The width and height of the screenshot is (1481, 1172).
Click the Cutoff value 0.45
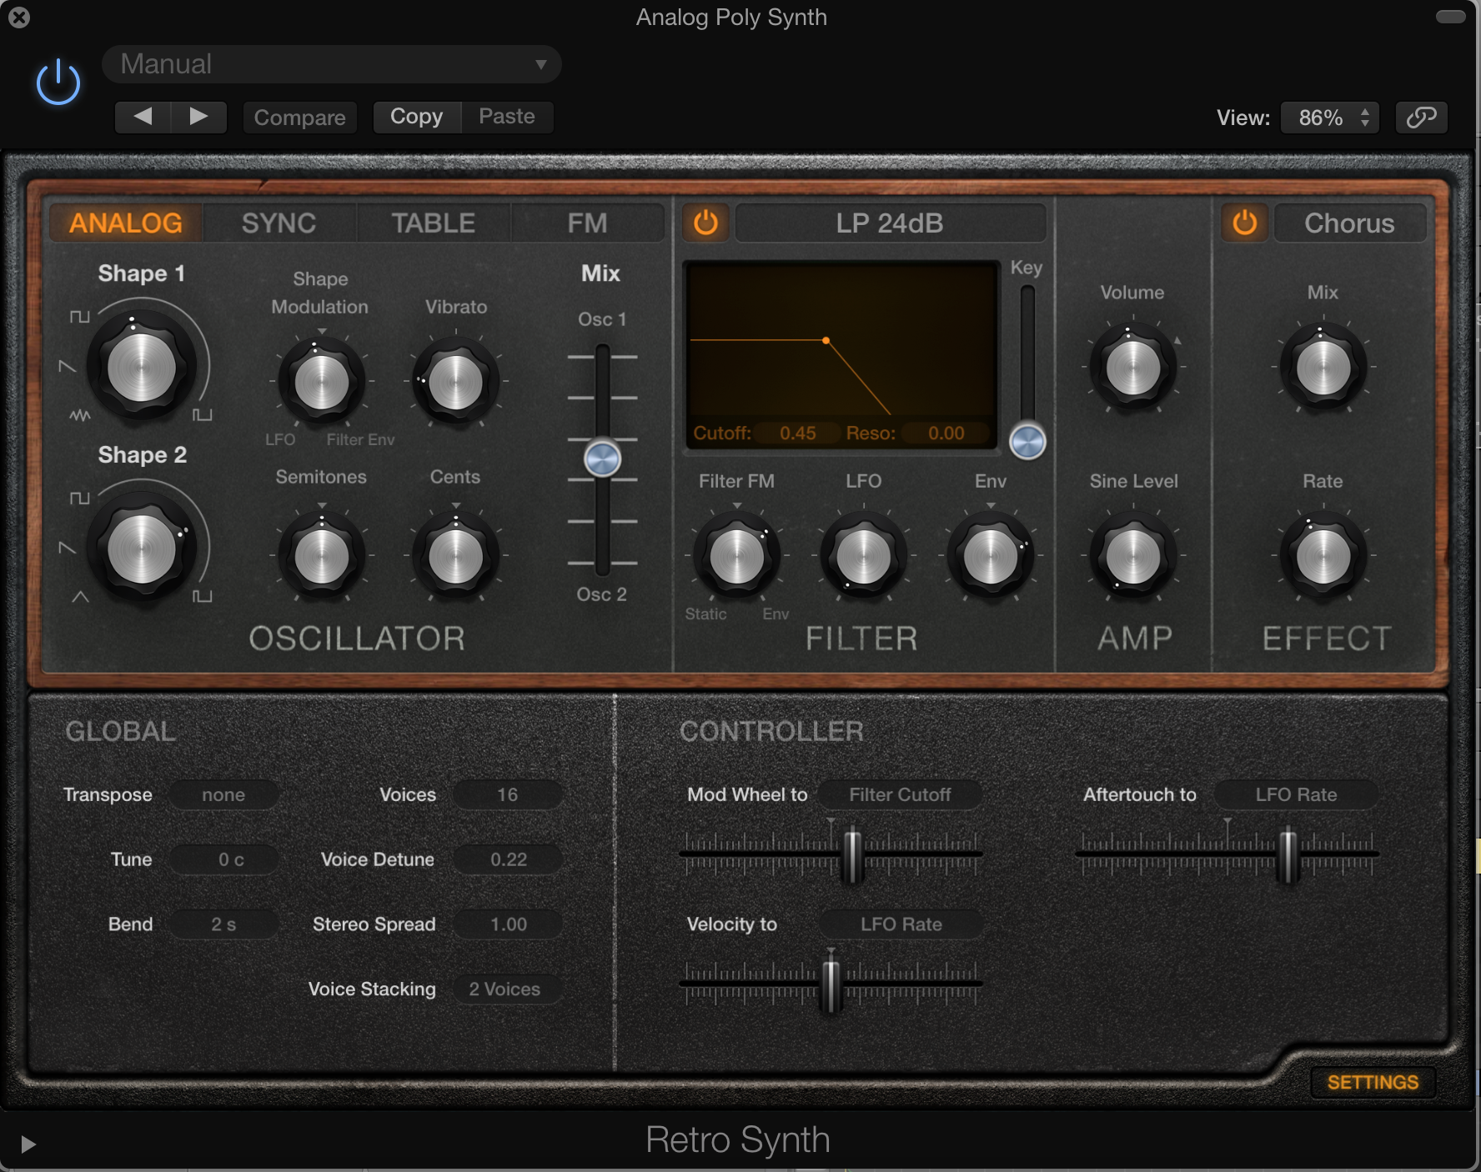click(797, 433)
